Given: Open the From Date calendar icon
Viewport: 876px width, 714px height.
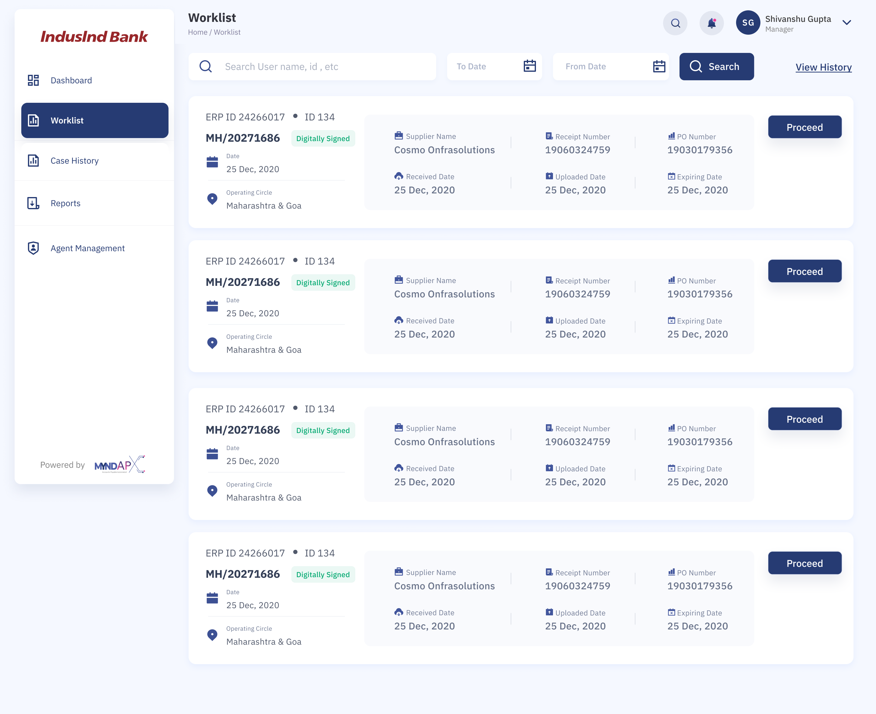Looking at the screenshot, I should click(x=659, y=66).
